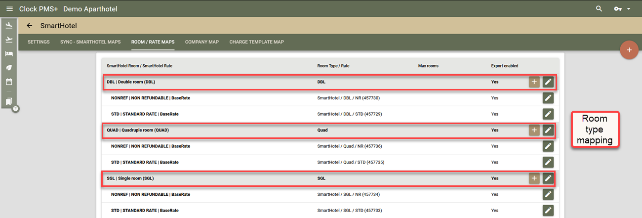Edit the NONREF rate for Quad / NR (457736)
This screenshot has width=642, height=218.
point(548,146)
